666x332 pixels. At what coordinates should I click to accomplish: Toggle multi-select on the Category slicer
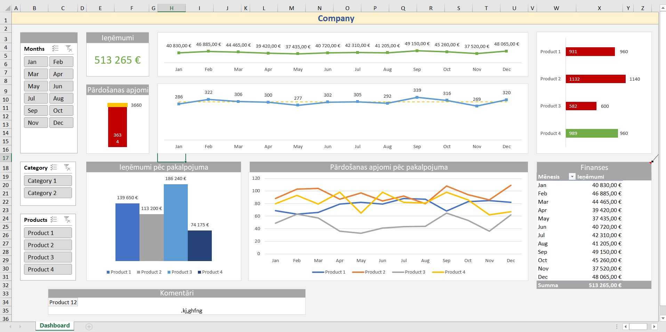54,168
